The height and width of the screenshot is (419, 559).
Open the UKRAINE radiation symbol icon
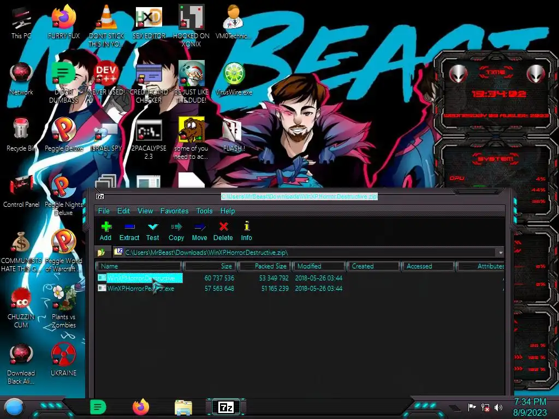(64, 360)
